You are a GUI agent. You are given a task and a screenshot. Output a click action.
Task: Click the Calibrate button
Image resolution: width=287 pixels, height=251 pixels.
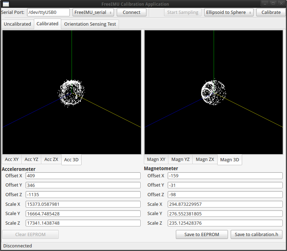pyautogui.click(x=271, y=12)
